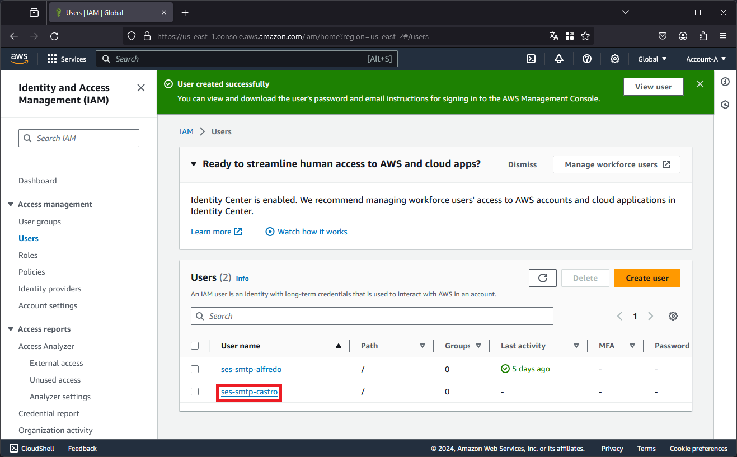The width and height of the screenshot is (737, 457).
Task: Select all users checkbox in header
Action: click(195, 346)
